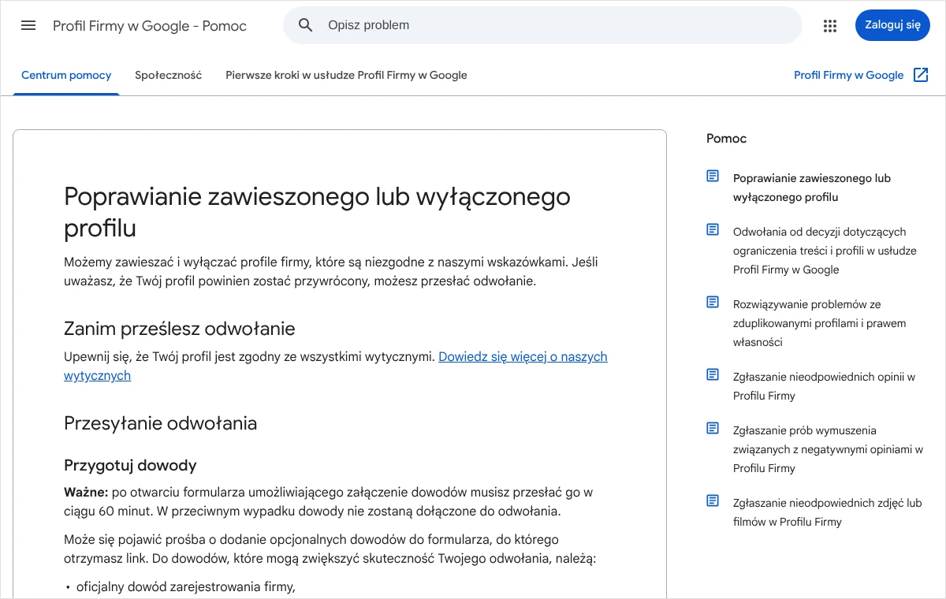Open Odwołania od decyzji dotyczących ograniczenia article

[825, 251]
